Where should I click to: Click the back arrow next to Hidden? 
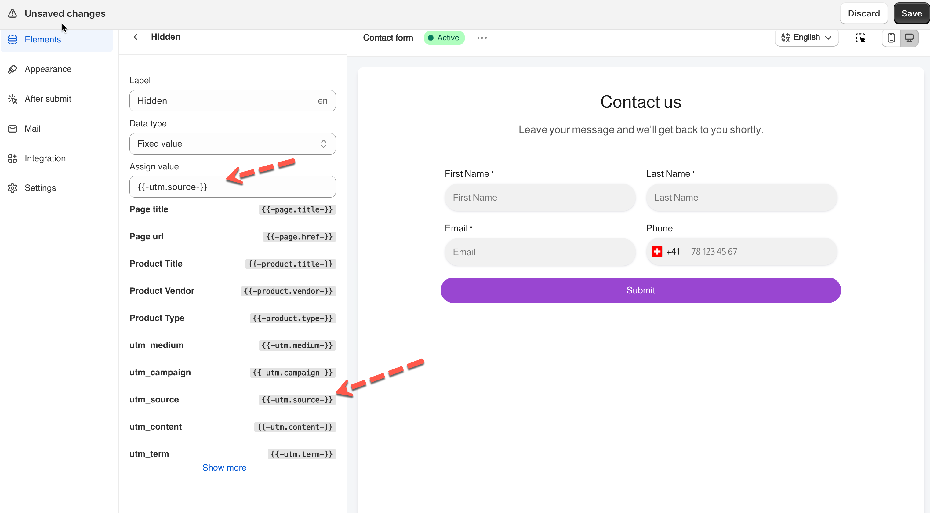[x=136, y=37]
